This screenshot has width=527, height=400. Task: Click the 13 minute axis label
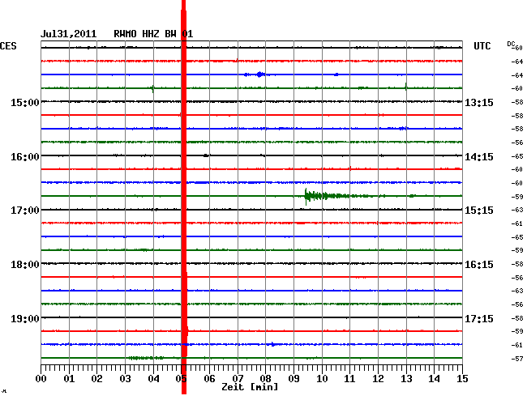click(x=406, y=379)
